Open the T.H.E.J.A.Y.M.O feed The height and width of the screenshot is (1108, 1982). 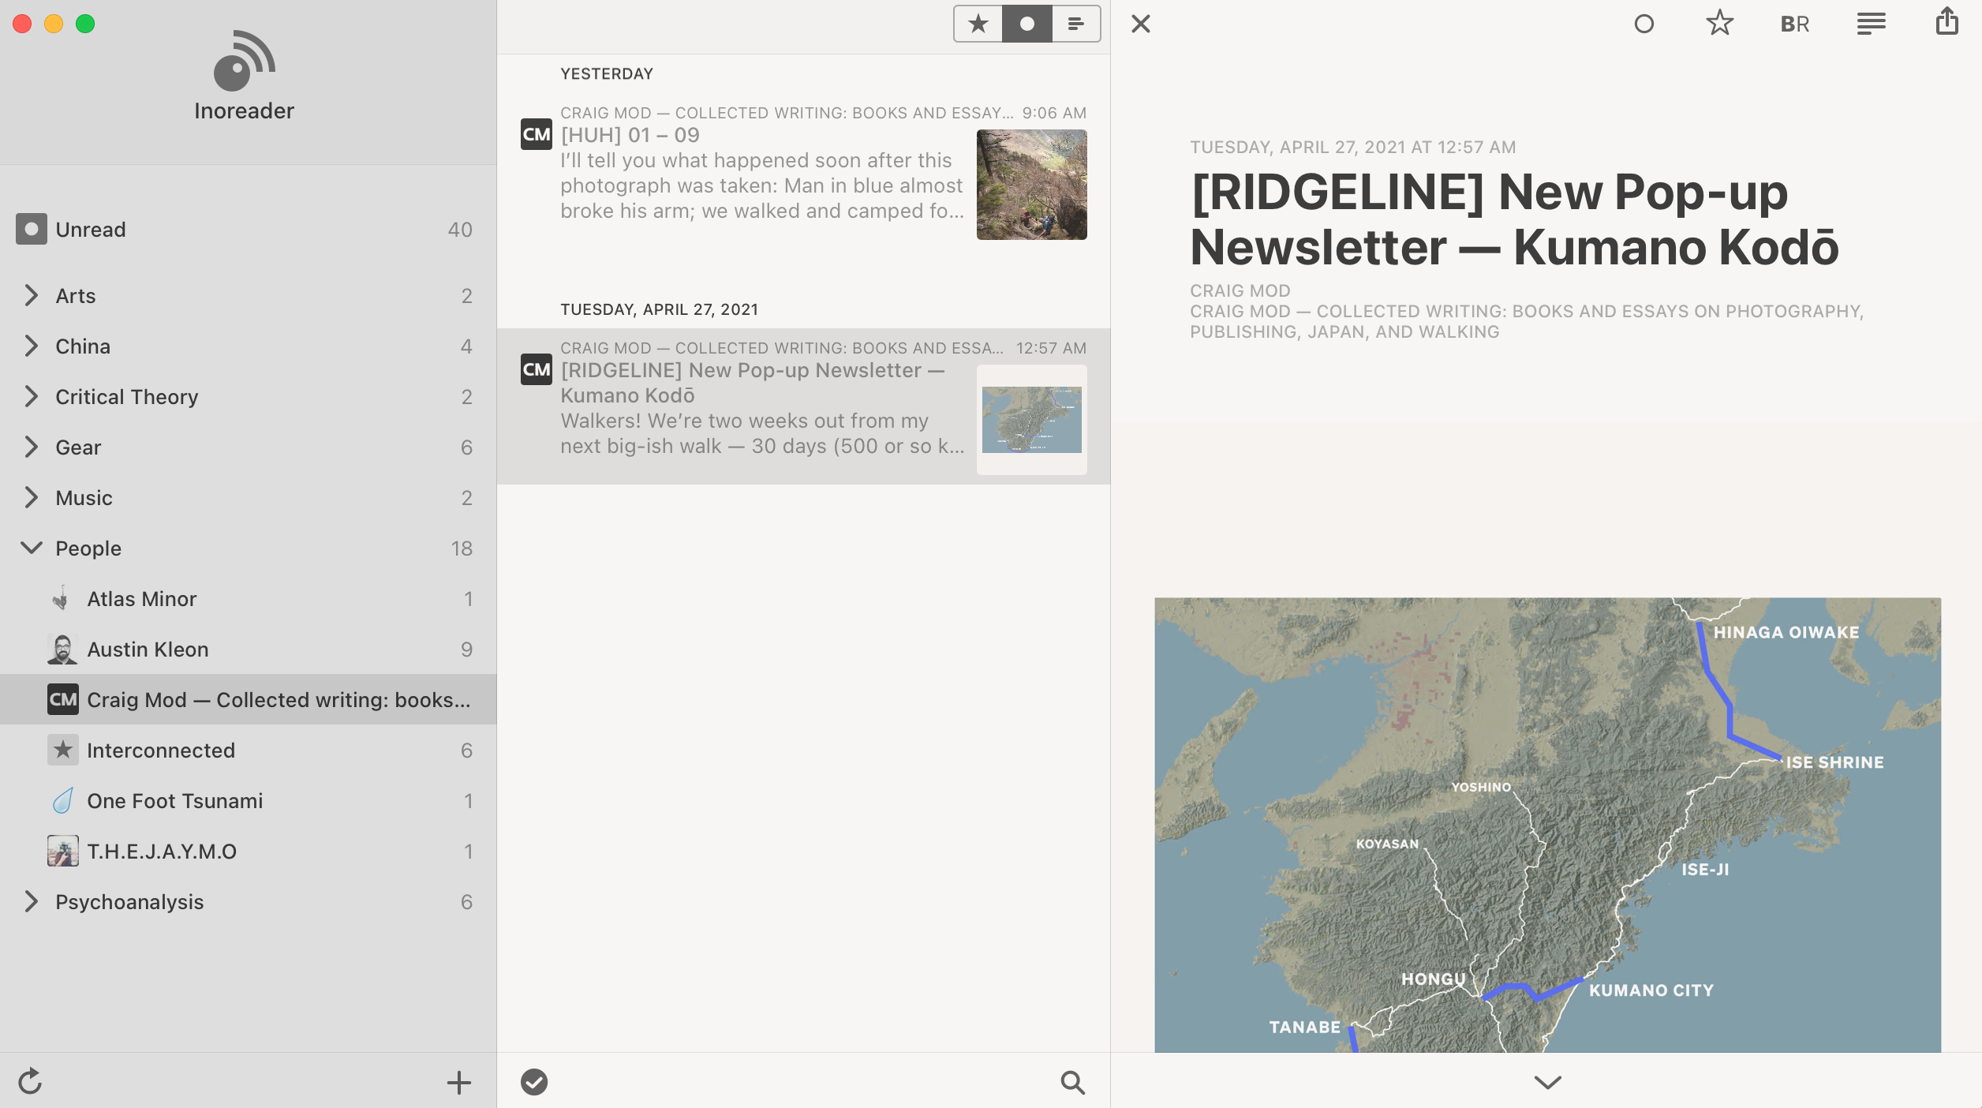pos(248,851)
